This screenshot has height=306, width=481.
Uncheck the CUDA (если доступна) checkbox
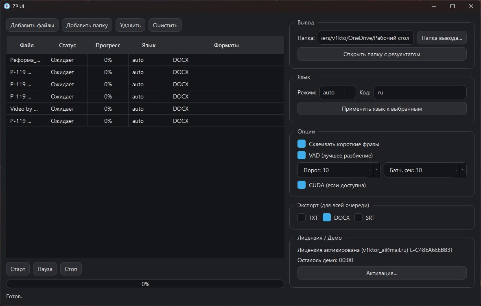302,185
